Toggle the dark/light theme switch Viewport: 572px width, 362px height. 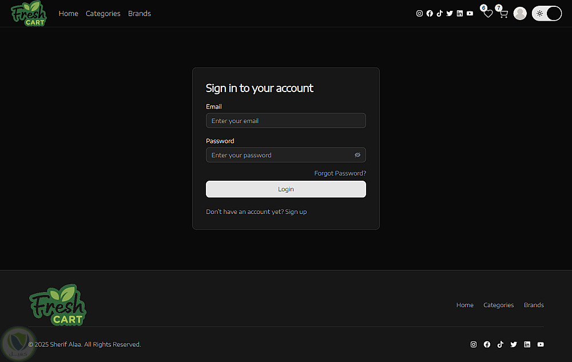click(x=547, y=14)
